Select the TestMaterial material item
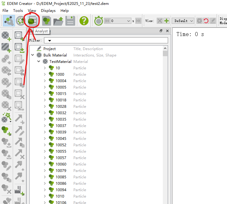This screenshot has width=227, height=204. (60, 61)
